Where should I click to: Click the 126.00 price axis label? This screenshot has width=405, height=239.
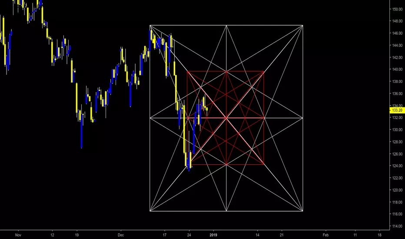point(397,154)
